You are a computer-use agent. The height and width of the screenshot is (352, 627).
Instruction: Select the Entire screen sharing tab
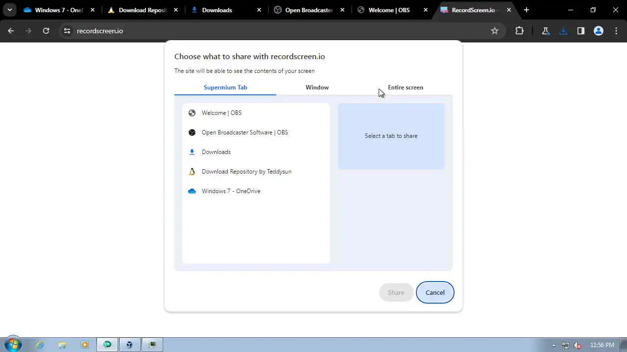click(406, 88)
